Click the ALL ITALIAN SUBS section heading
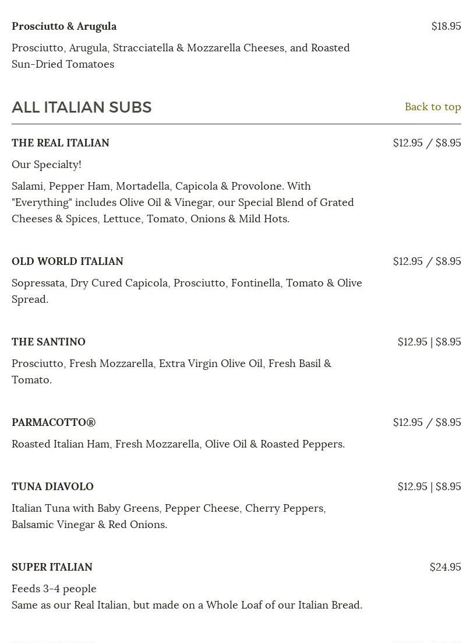Image resolution: width=473 pixels, height=643 pixels. (82, 107)
